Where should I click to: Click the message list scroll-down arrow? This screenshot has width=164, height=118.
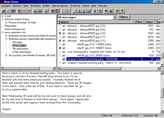[x=162, y=65]
